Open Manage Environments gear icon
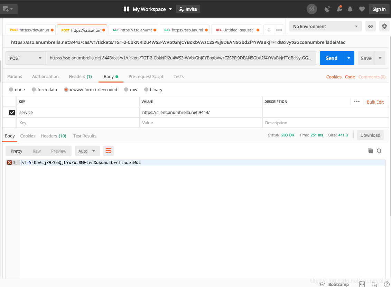The width and height of the screenshot is (391, 287). (x=384, y=26)
